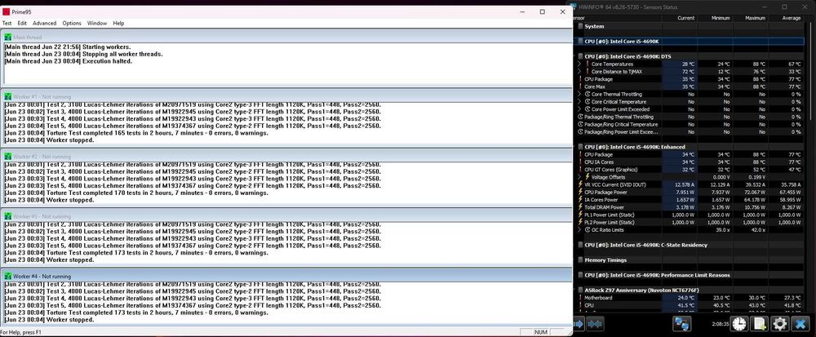Click HWiNFO expand columns arrow button

point(579,324)
